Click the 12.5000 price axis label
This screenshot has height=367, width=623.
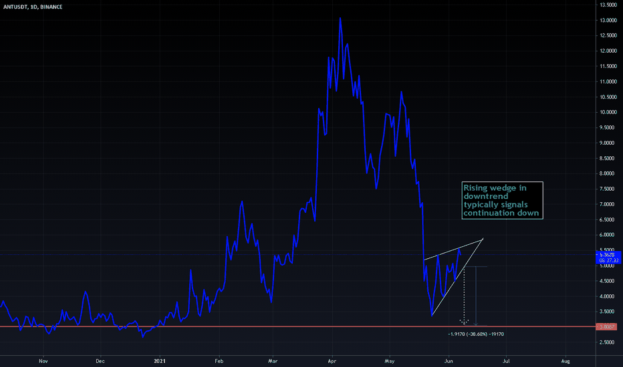coord(608,36)
